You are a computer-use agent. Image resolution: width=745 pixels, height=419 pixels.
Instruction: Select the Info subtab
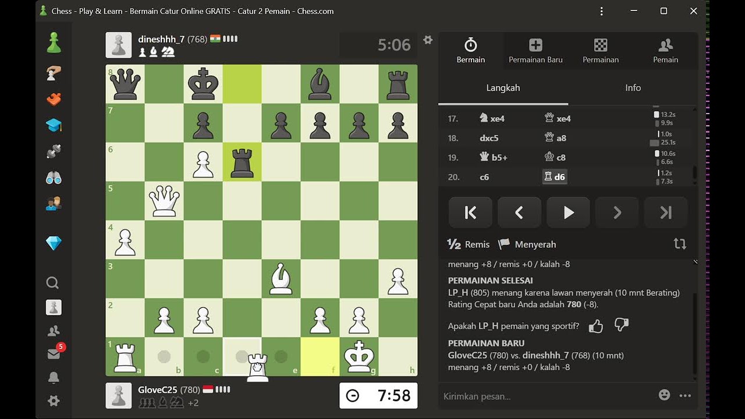633,88
